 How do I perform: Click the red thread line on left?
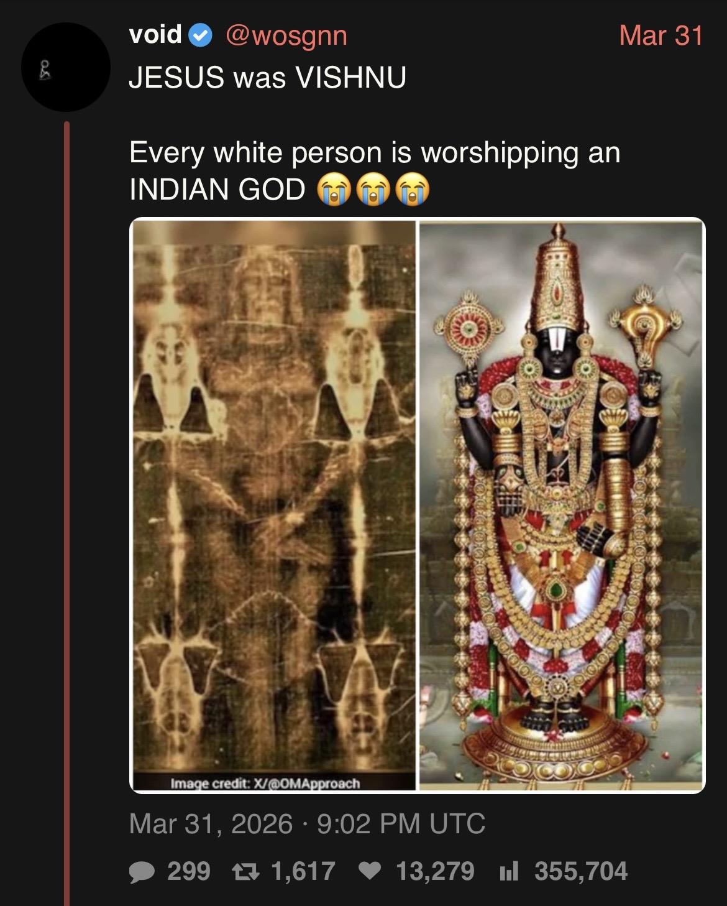click(66, 514)
